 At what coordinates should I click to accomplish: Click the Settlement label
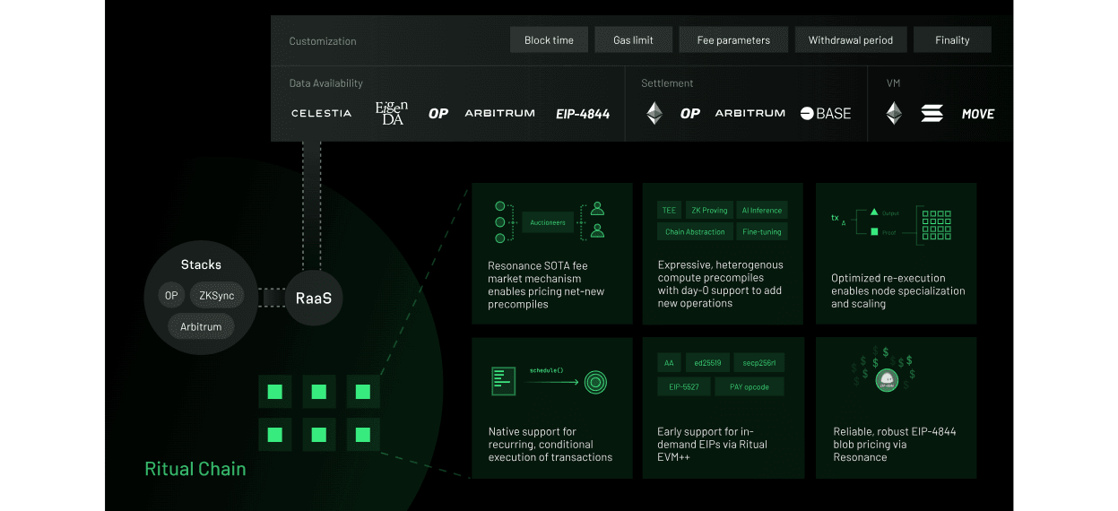[667, 83]
